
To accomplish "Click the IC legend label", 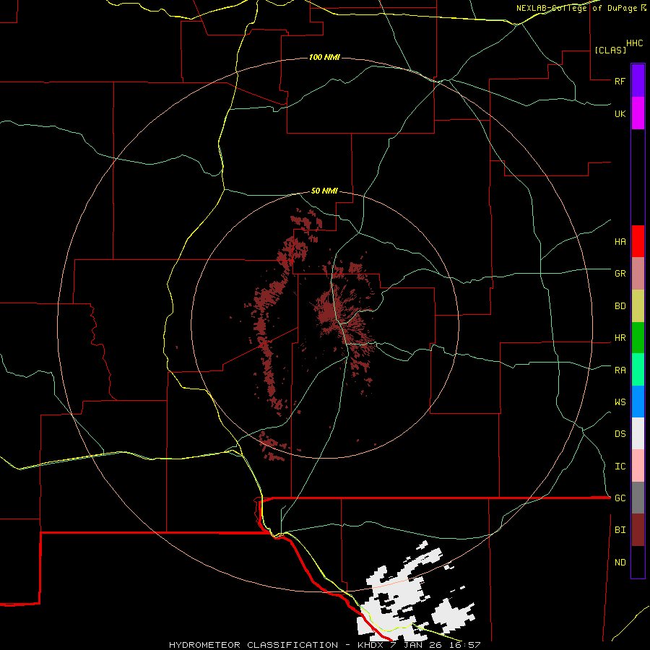I will coord(620,467).
